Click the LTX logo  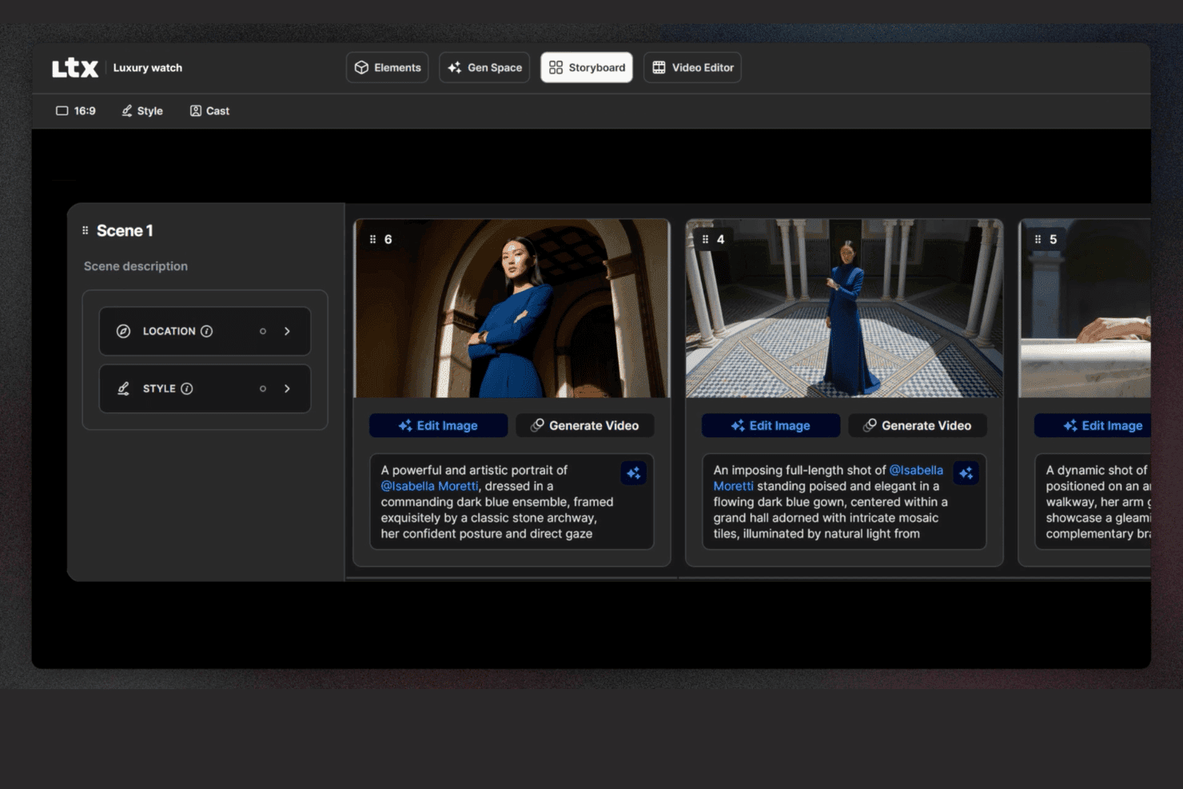pos(75,68)
